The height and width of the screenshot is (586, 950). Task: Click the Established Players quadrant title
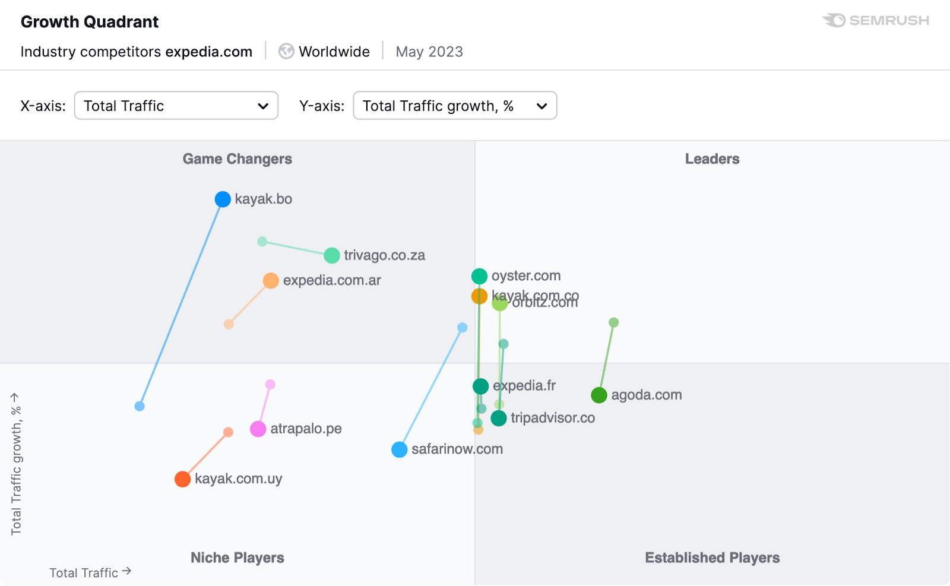pos(712,558)
